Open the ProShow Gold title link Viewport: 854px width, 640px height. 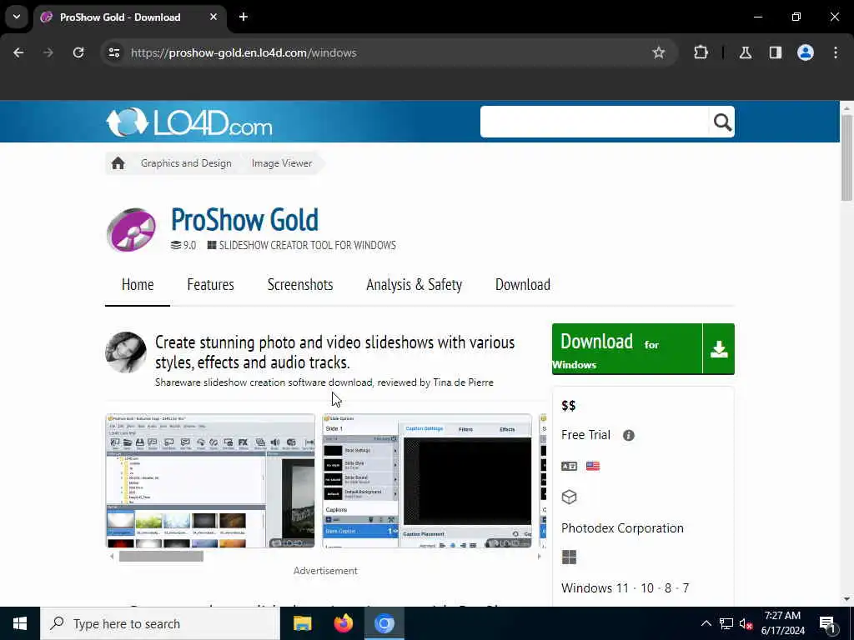tap(244, 219)
